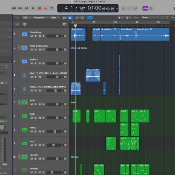
Task: Enable input monitoring on Audio 2
Action: (43, 63)
